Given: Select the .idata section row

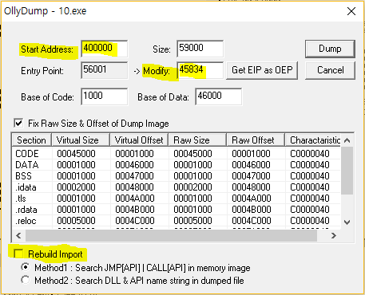Looking at the screenshot, I should (177, 187).
